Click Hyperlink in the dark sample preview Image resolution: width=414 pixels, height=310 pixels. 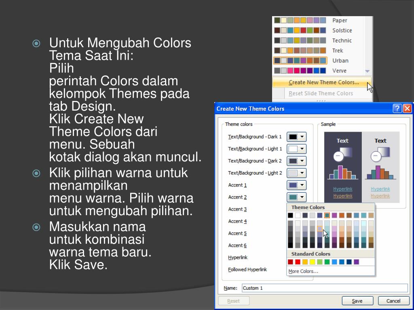coord(343,189)
